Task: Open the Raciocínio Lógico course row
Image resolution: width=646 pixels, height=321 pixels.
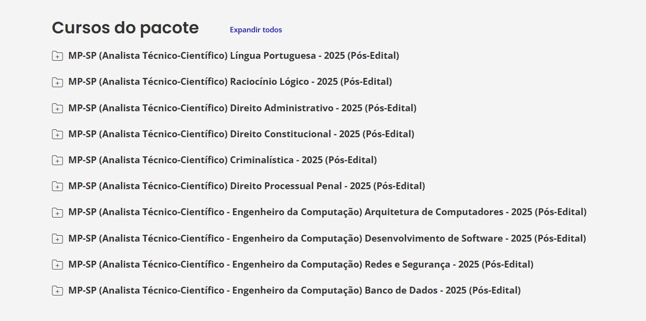Action: click(x=230, y=82)
